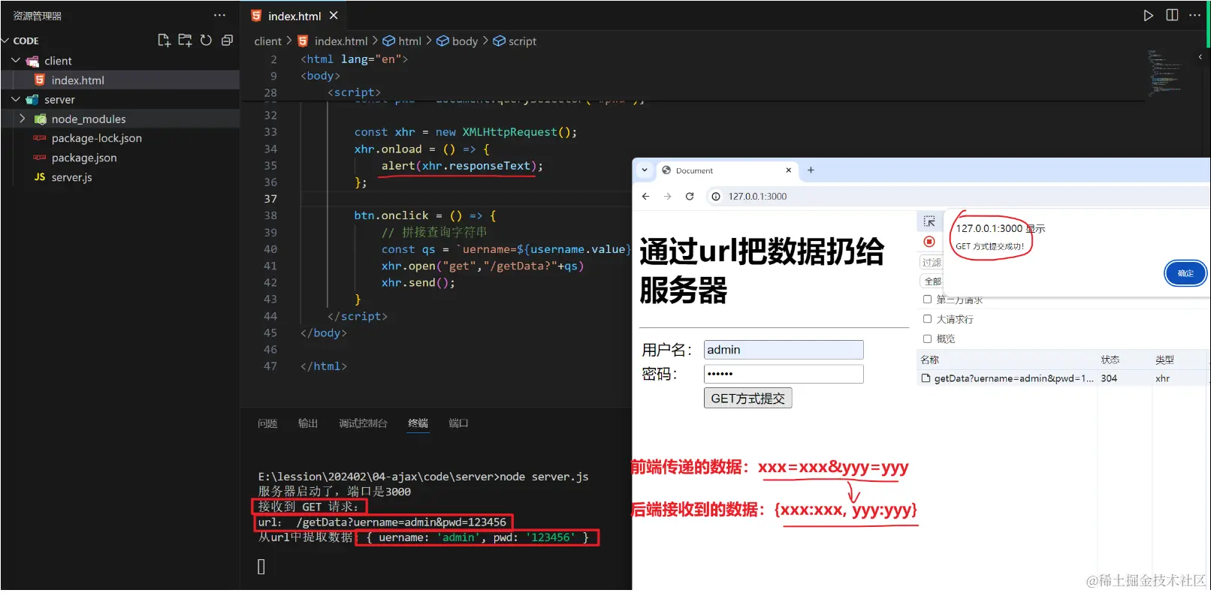This screenshot has width=1211, height=593.
Task: Click the browser address bar URL
Action: 757,197
